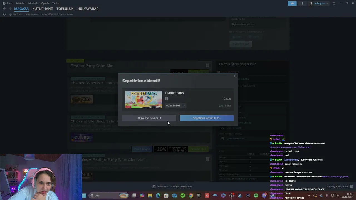Screen dimensions: 356x200
Task: Open Task View on the taskbar
Action: click(134, 196)
